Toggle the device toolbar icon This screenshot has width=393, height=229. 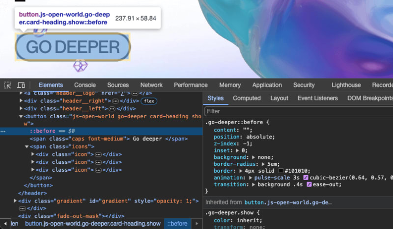pyautogui.click(x=21, y=85)
